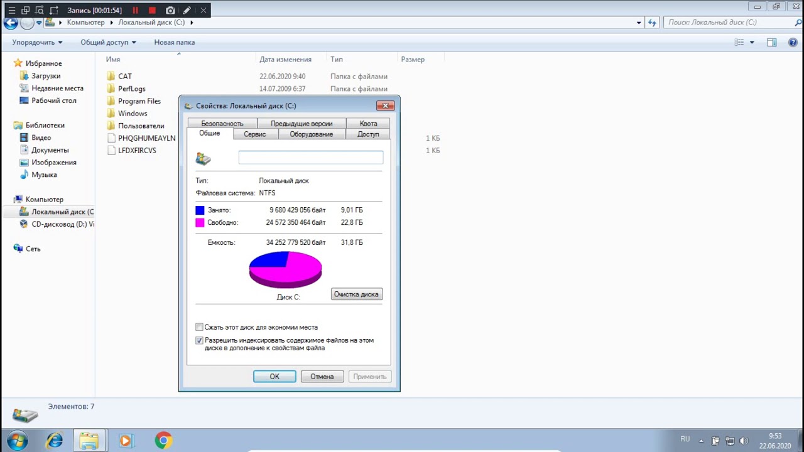Open the Общий доступ menu

(108, 42)
